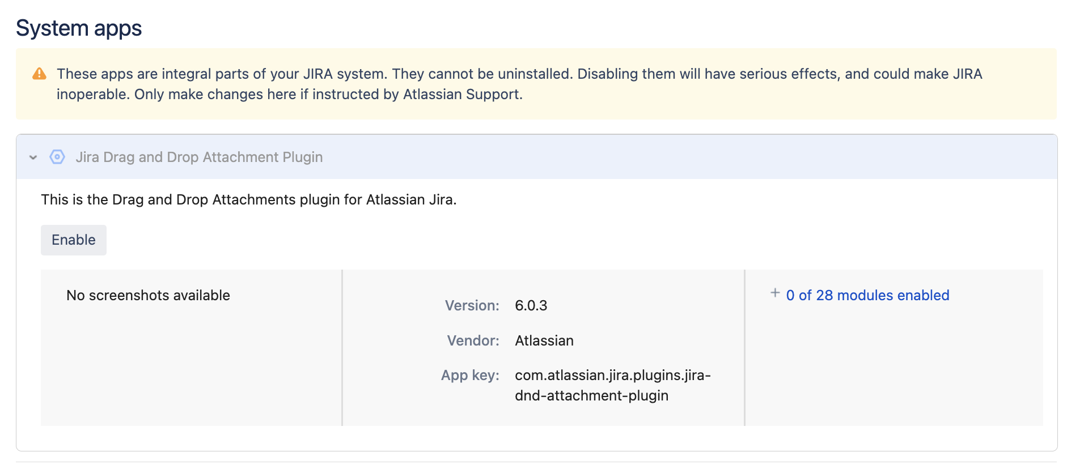Open the 0 of 28 modules enabled link
Viewport: 1084px width, 469px height.
(867, 295)
